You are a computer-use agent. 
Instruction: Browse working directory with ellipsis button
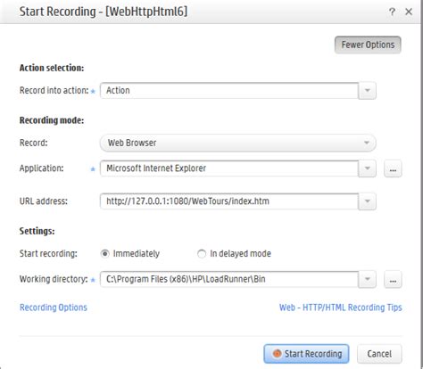(x=393, y=279)
